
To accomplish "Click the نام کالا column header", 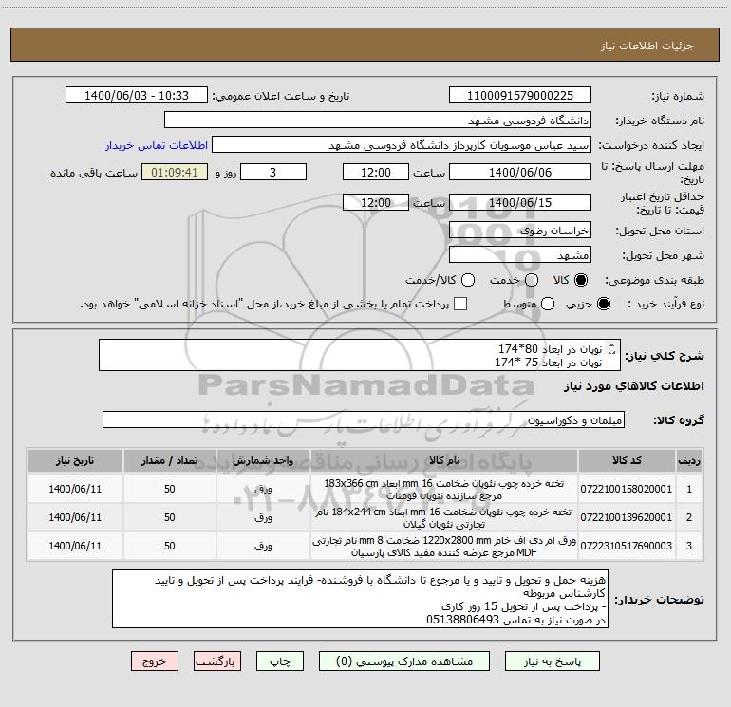I will pyautogui.click(x=444, y=460).
